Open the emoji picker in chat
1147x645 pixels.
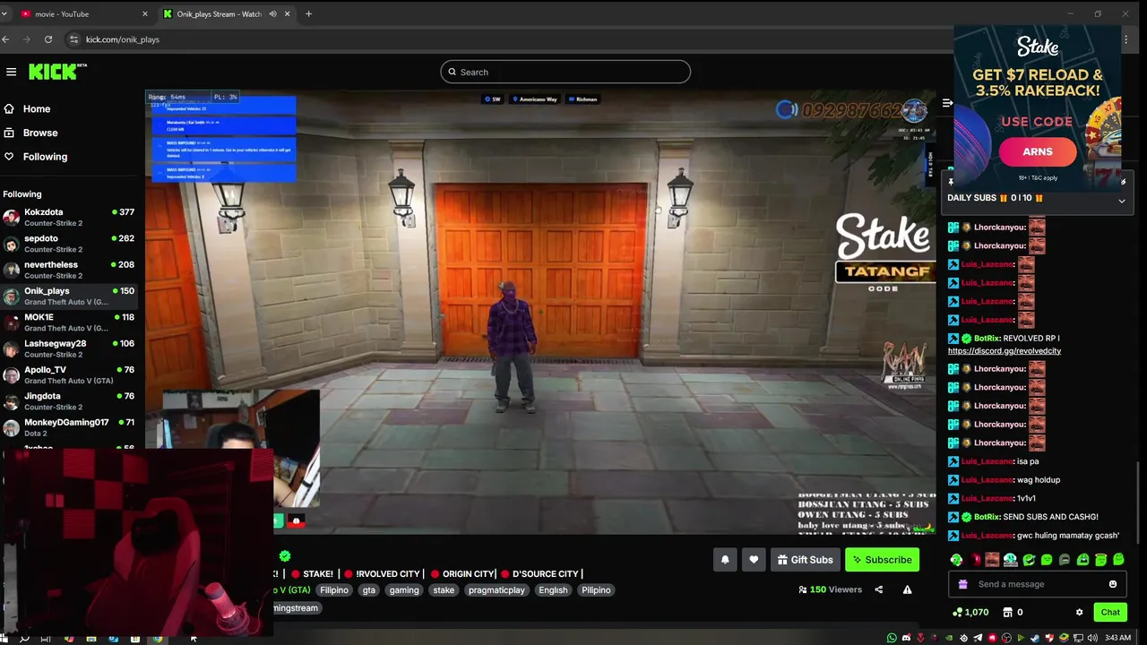(1113, 584)
